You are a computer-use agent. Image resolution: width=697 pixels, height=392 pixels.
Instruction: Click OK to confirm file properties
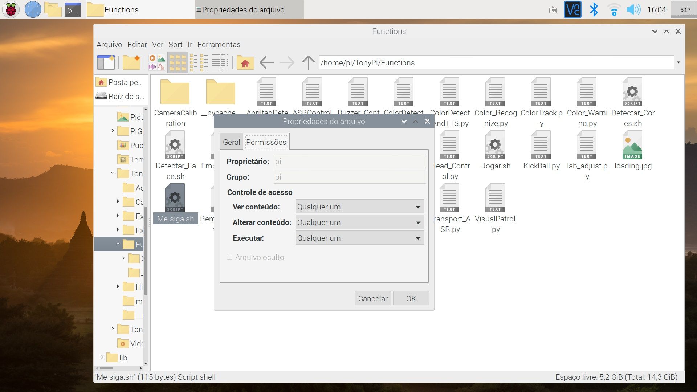[411, 298]
